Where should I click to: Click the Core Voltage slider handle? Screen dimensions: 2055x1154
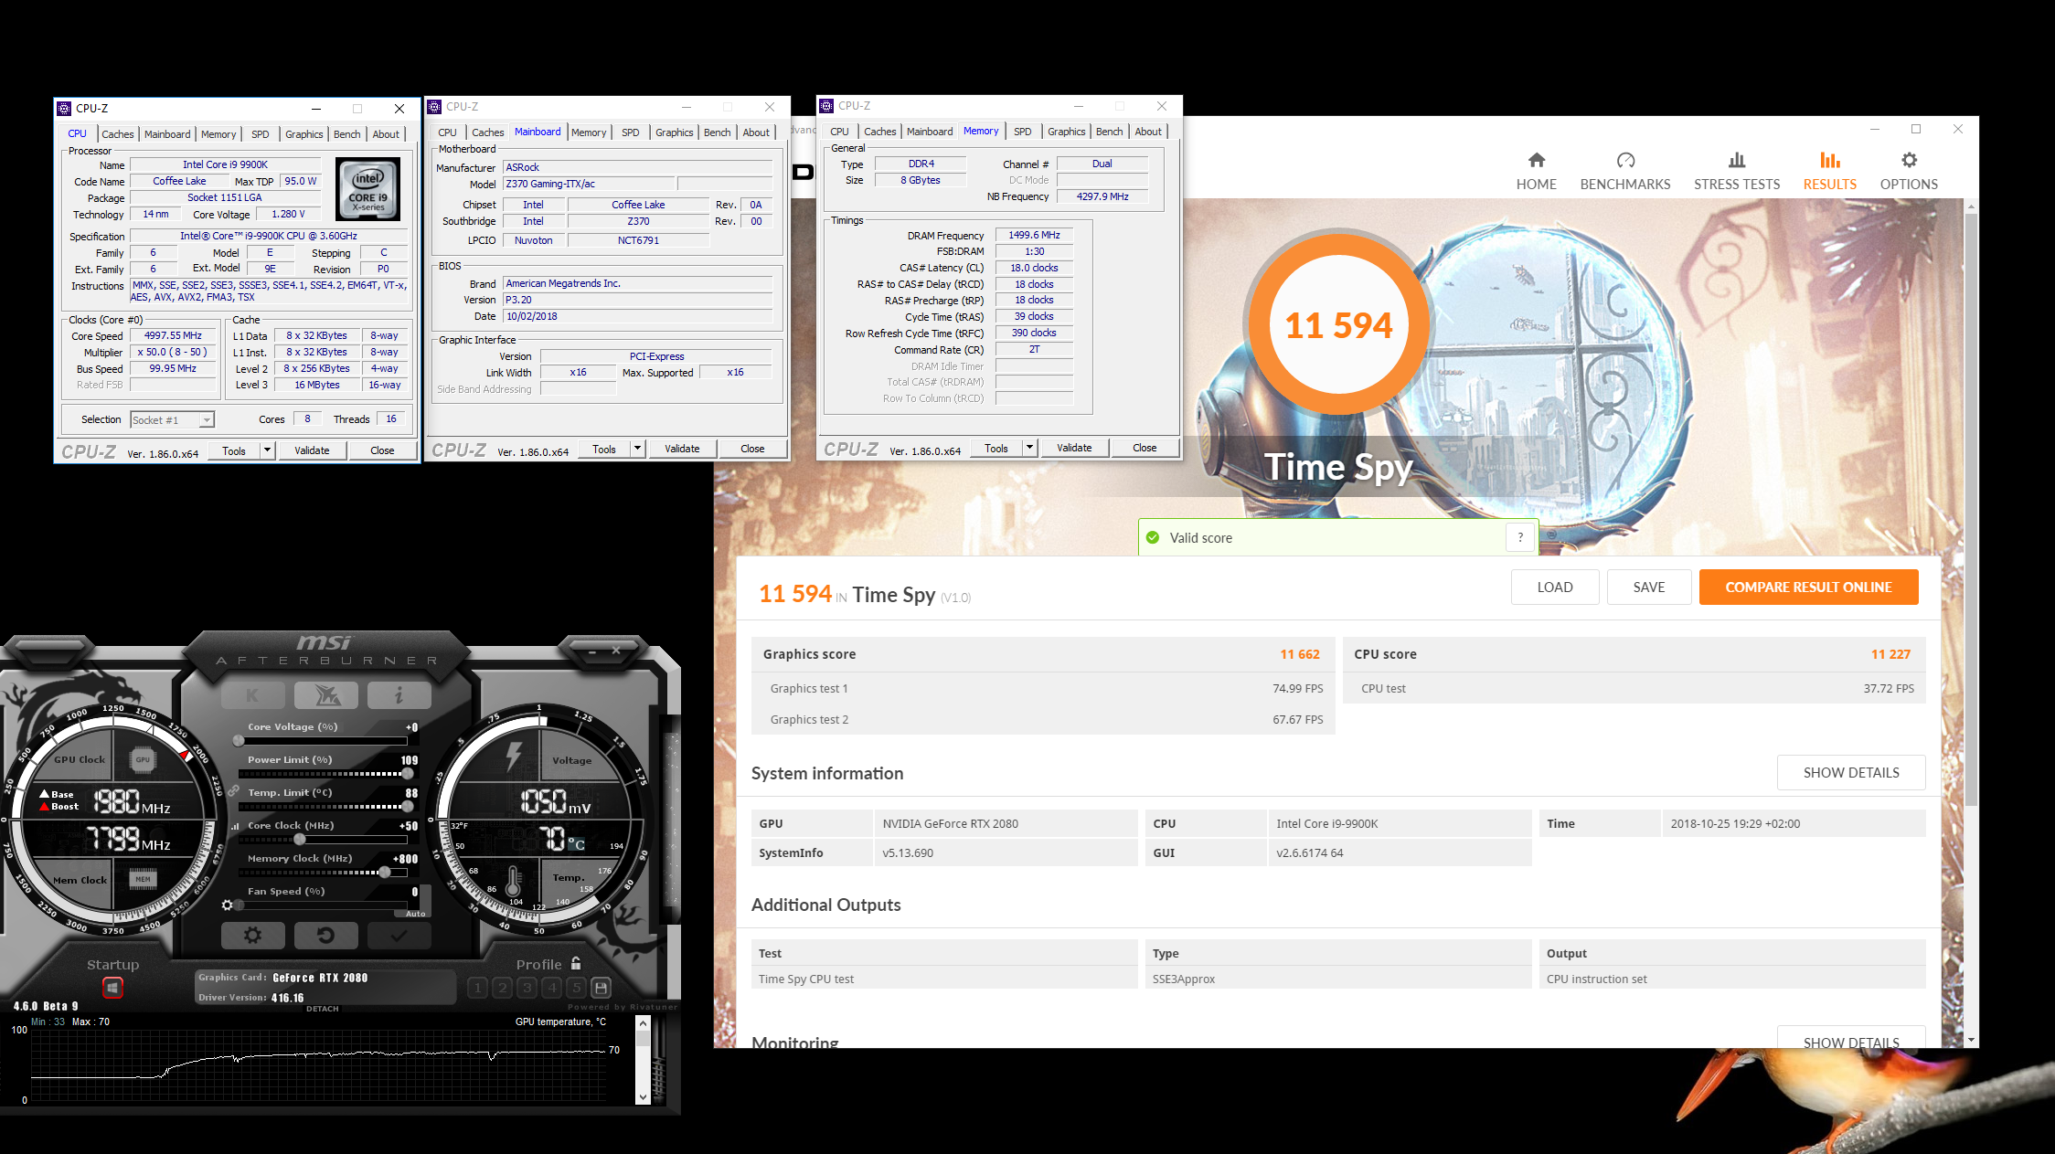point(239,741)
